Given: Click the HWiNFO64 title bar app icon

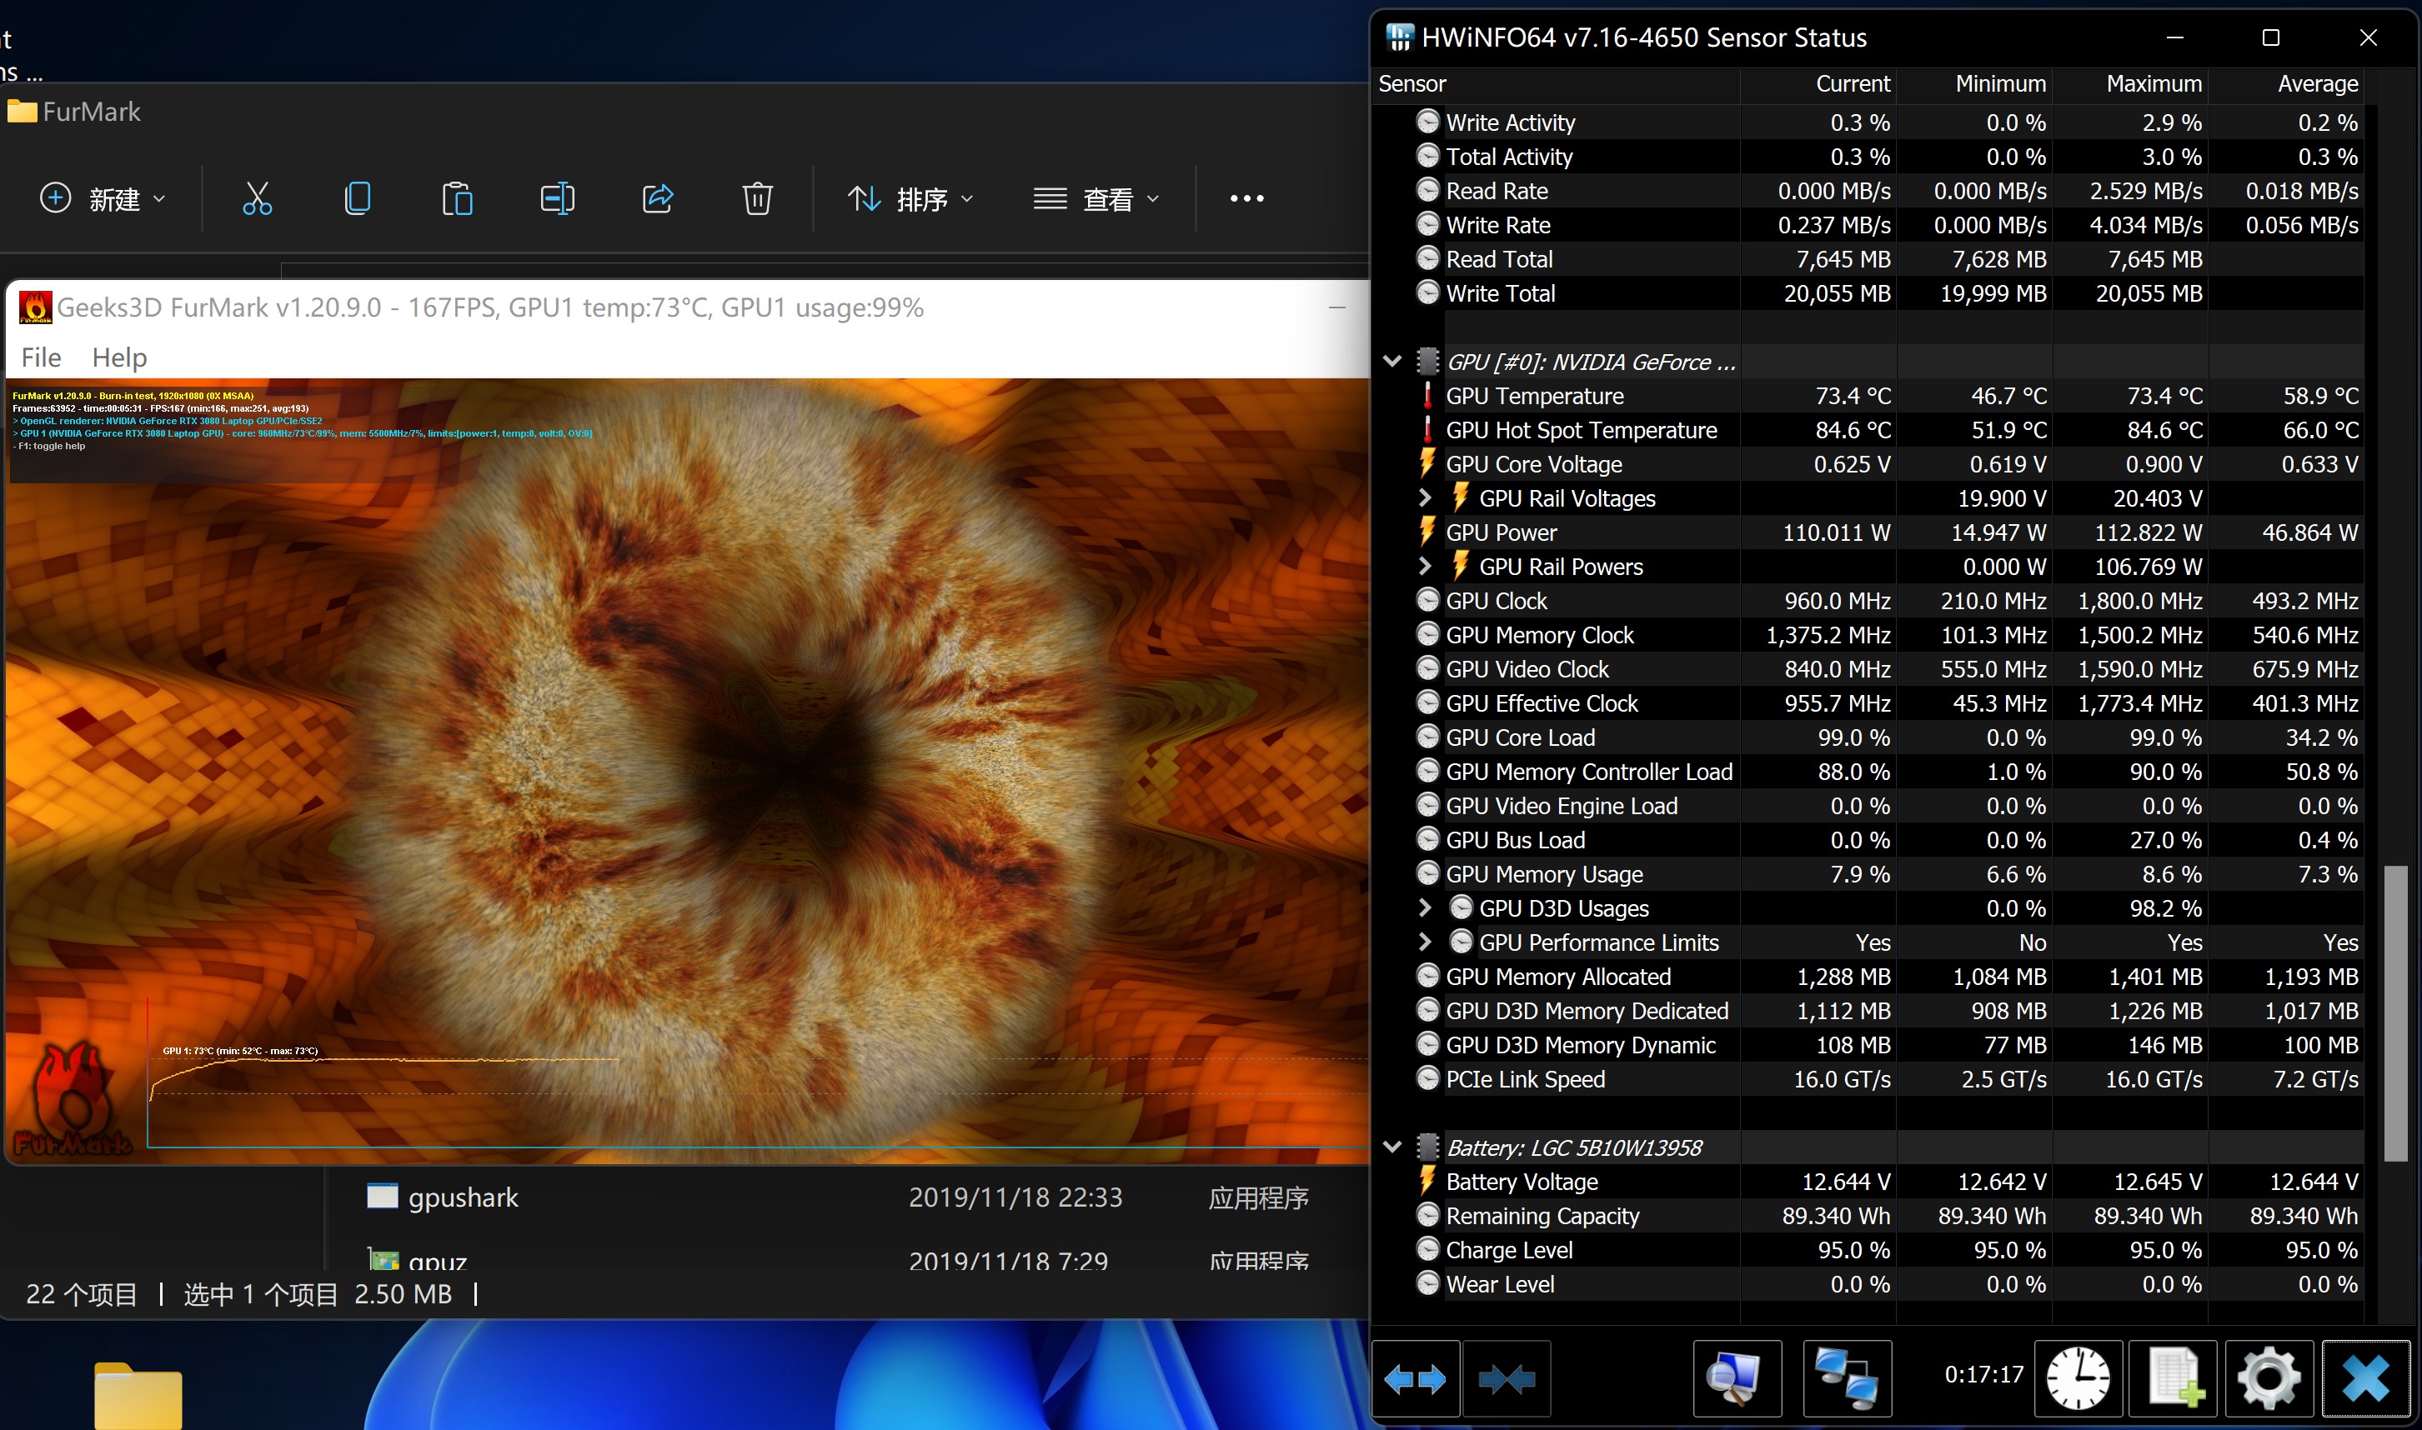Looking at the screenshot, I should tap(1399, 37).
